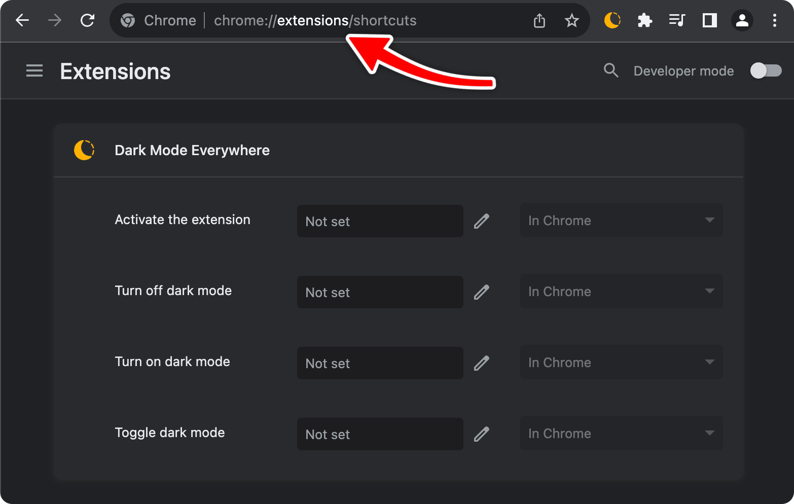This screenshot has width=794, height=504.
Task: Edit shortcut for Activate the extension
Action: [482, 221]
